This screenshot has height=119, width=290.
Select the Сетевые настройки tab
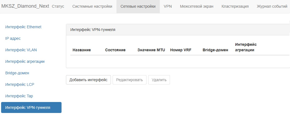(138, 6)
